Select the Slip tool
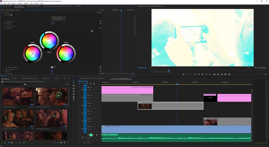Screen dimensions: 269x147 coord(74,91)
